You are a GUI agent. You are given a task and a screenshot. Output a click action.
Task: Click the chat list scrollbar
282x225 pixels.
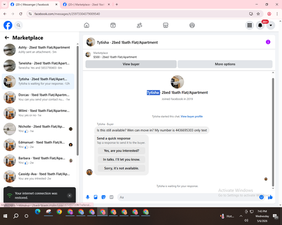(78, 100)
